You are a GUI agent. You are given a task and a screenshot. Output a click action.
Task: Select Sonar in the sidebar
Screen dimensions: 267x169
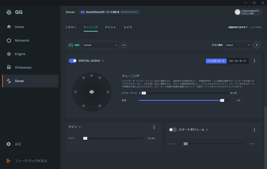click(30, 81)
